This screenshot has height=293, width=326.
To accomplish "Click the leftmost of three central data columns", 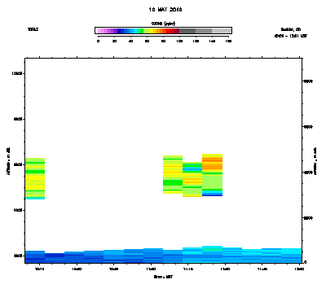I will [x=173, y=174].
